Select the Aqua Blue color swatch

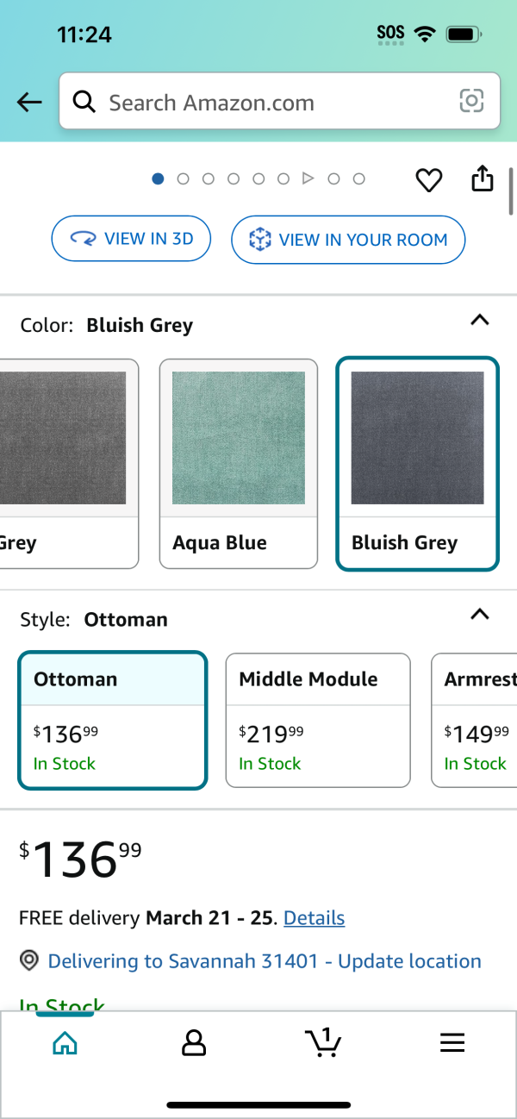239,464
